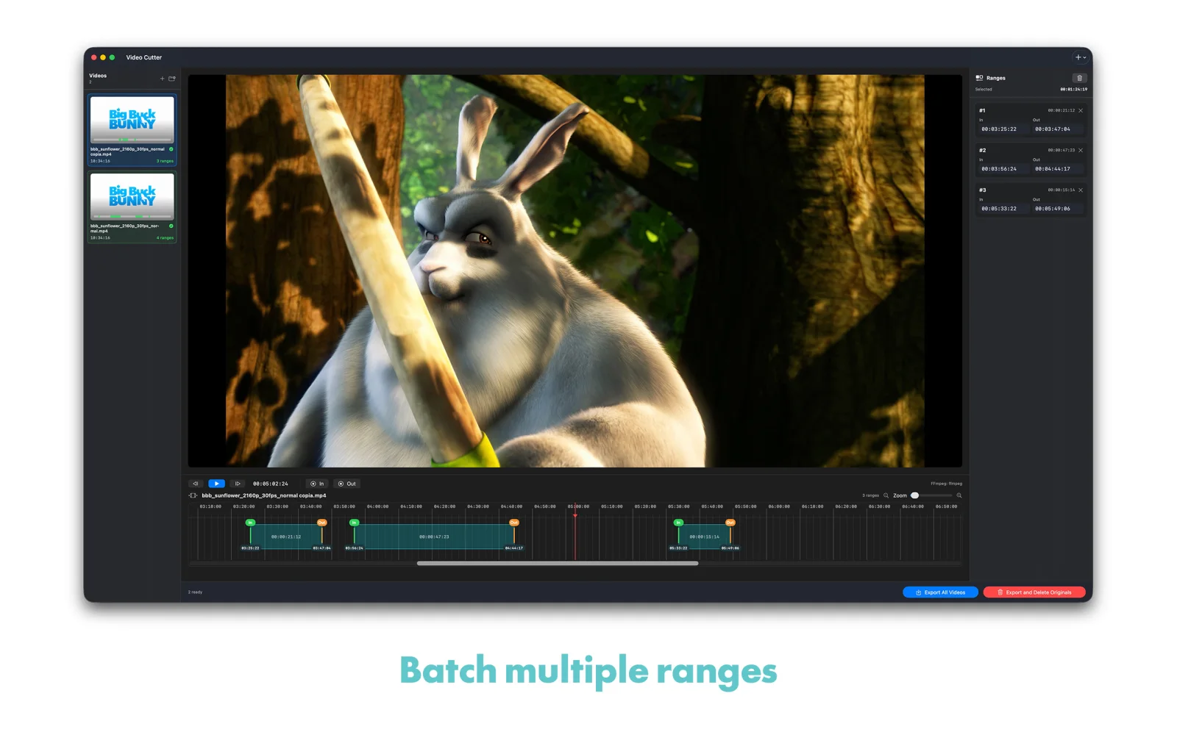
Task: Click Export and Delete Originals button
Action: (1034, 592)
